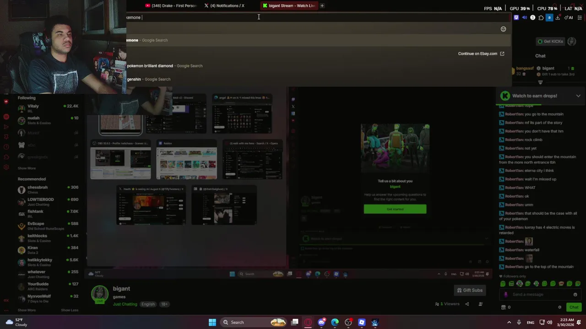
Task: Open keithlocks in Recommended list
Action: [48, 238]
